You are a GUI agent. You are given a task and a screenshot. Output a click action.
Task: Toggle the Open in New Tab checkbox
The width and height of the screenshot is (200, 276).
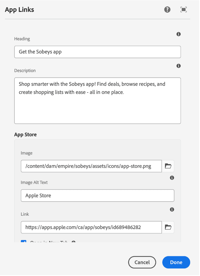coord(24,241)
